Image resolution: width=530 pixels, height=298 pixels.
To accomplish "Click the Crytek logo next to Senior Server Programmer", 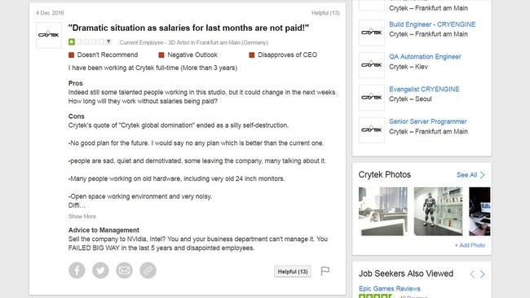I will 372,130.
